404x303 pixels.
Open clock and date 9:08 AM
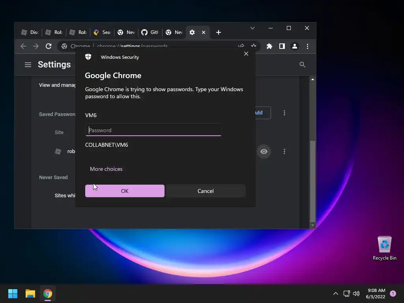click(x=376, y=294)
